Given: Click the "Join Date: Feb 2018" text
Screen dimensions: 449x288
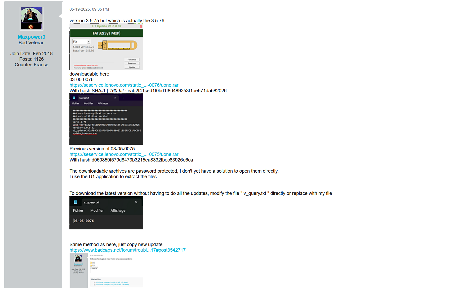Looking at the screenshot, I should coord(32,54).
